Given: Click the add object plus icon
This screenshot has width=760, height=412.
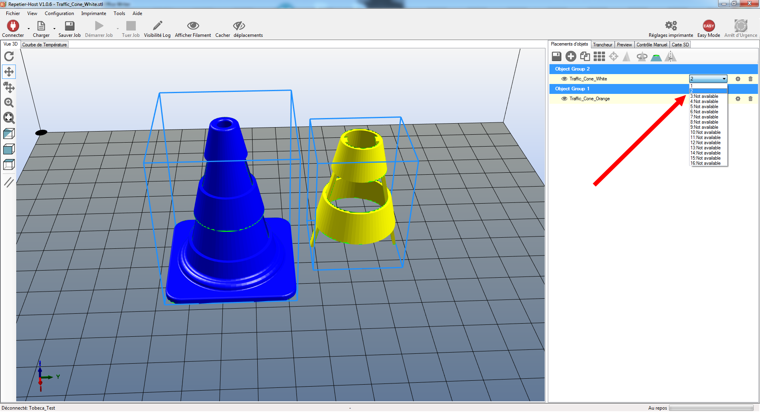Looking at the screenshot, I should coord(570,57).
